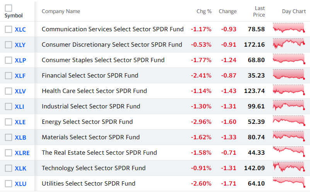
Task: Check the select-all checkbox above Symbol
Action: 9,8
